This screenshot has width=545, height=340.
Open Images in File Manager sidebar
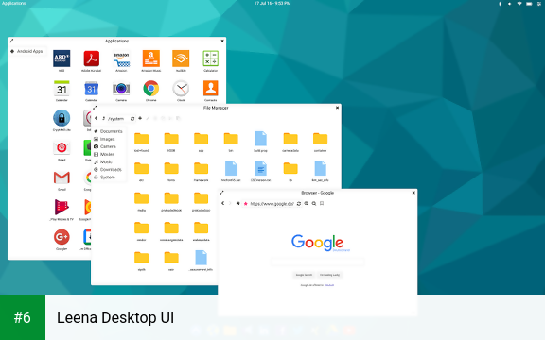104,139
